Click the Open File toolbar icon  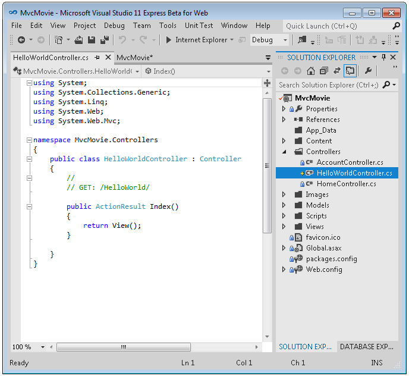coord(78,40)
